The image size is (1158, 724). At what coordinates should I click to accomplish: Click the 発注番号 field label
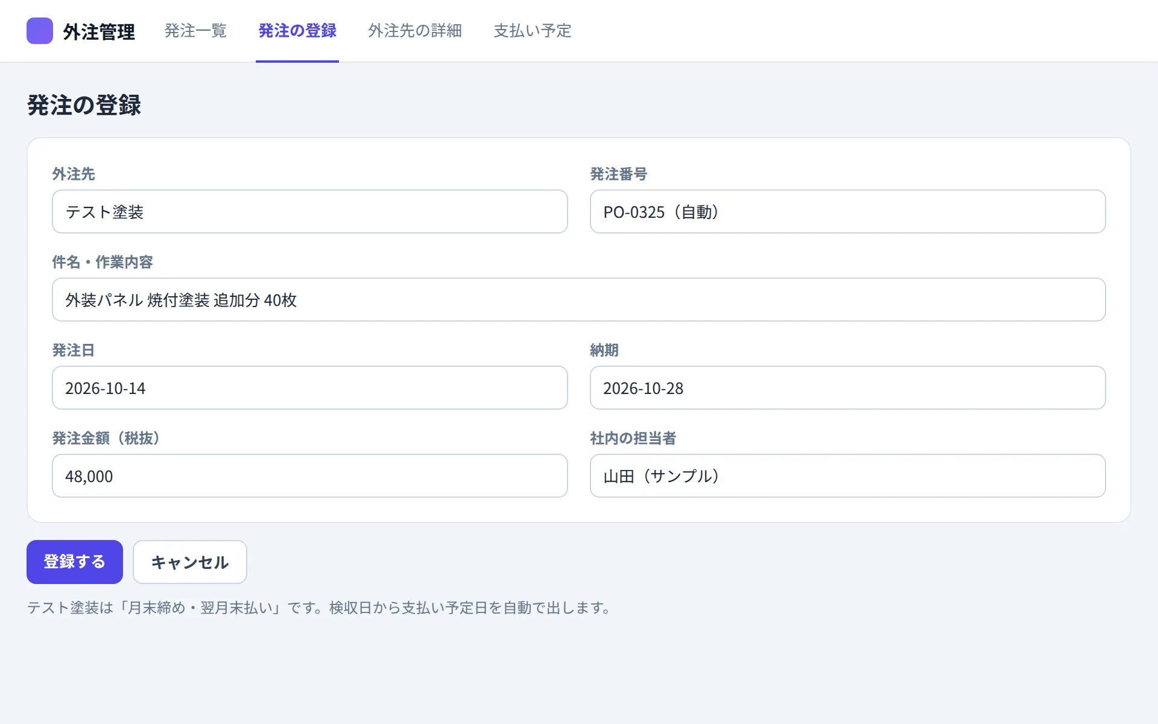click(x=619, y=174)
